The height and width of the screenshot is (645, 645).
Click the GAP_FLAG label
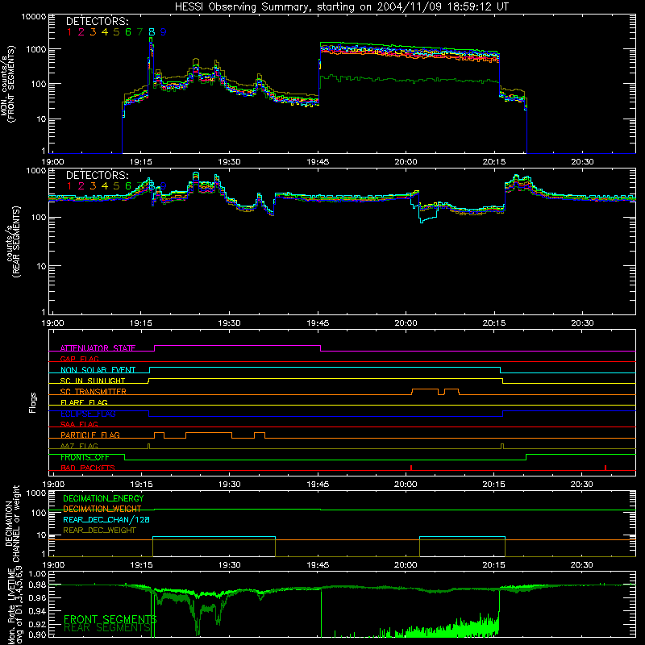(x=79, y=359)
